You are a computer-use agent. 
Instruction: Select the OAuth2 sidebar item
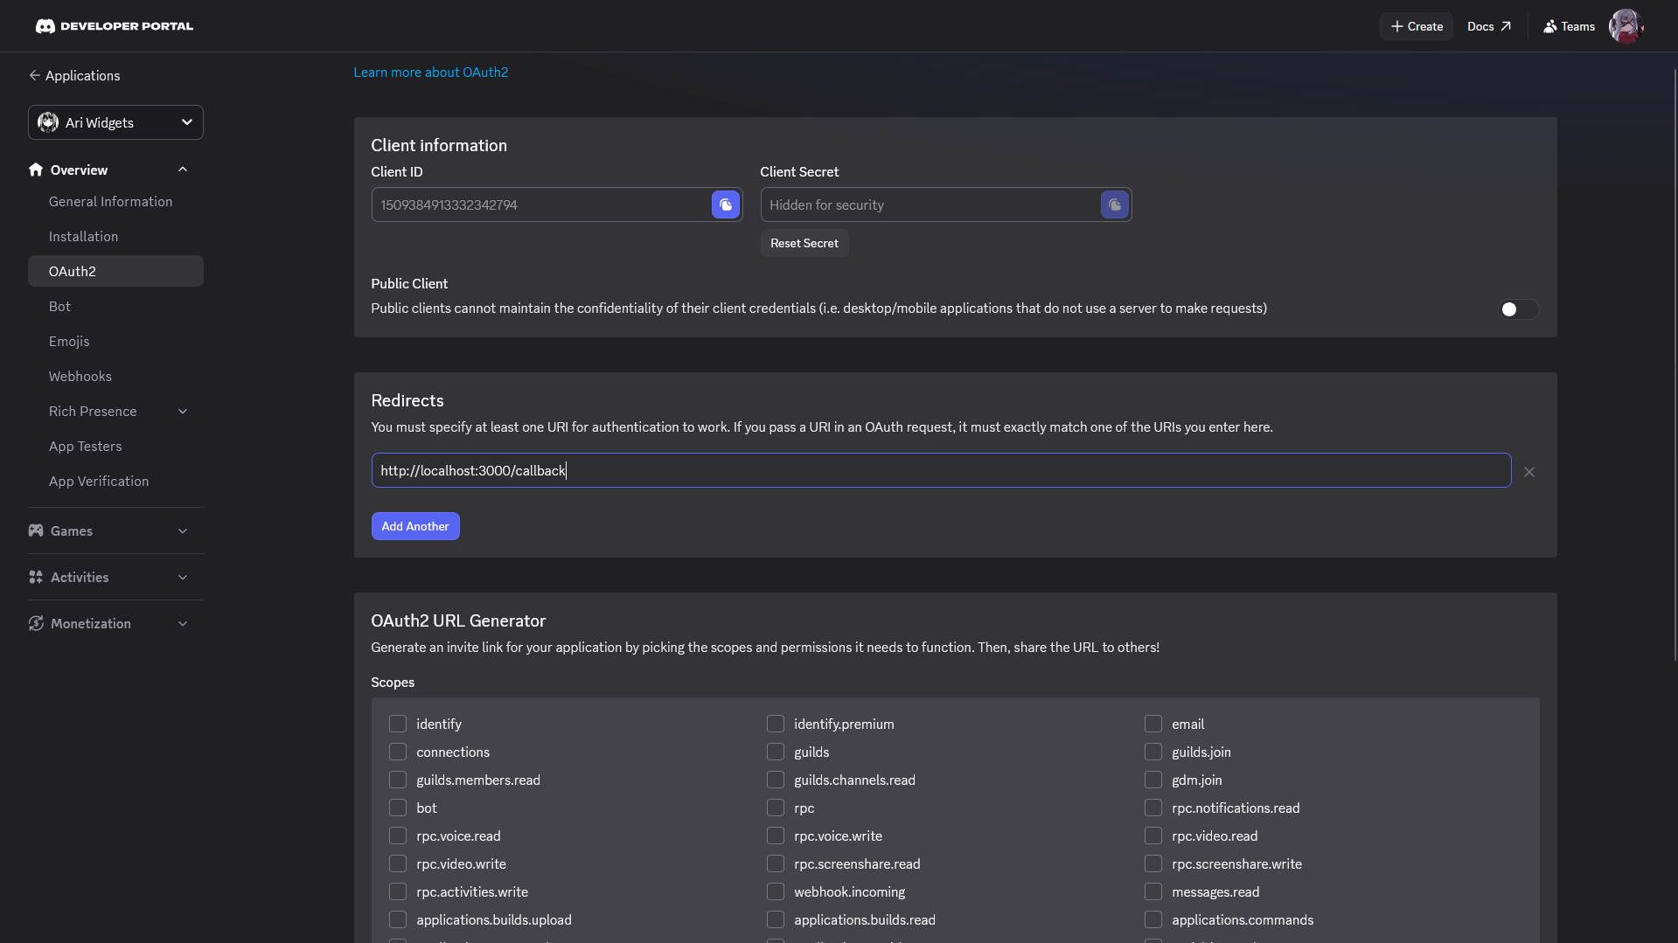(115, 271)
